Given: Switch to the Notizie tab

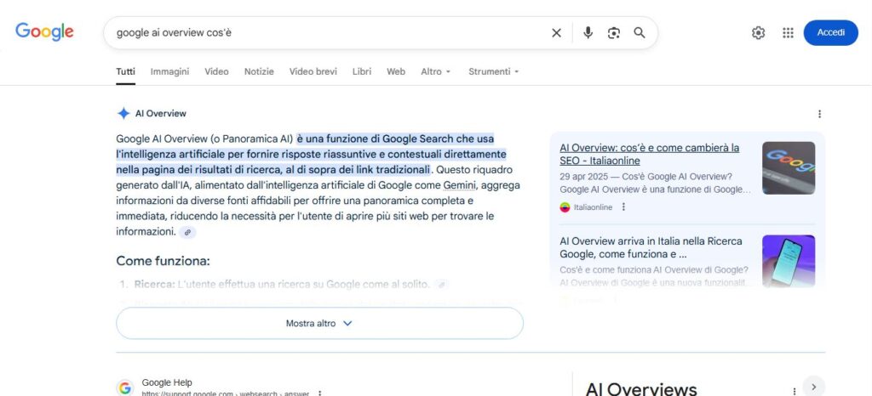Looking at the screenshot, I should [259, 71].
